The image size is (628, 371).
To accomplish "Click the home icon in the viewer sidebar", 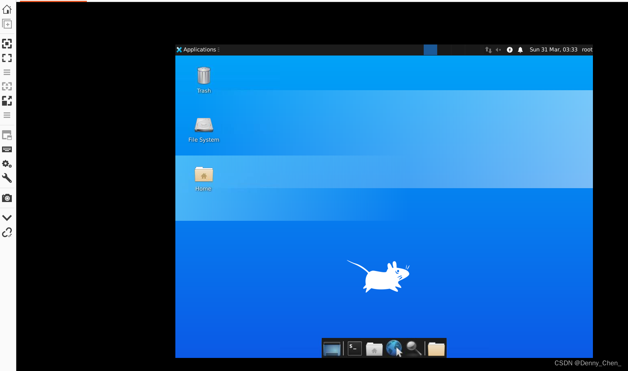I will [7, 9].
